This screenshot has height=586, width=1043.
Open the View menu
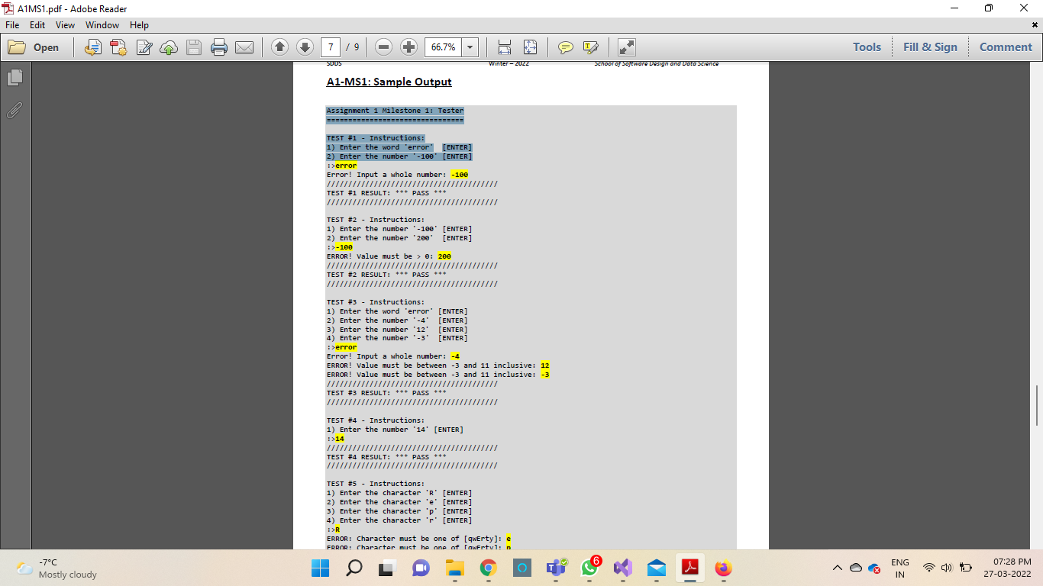tap(65, 24)
